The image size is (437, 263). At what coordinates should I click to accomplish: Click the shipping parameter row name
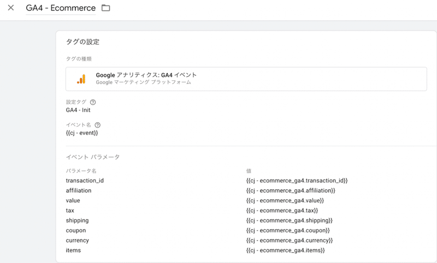pos(77,220)
